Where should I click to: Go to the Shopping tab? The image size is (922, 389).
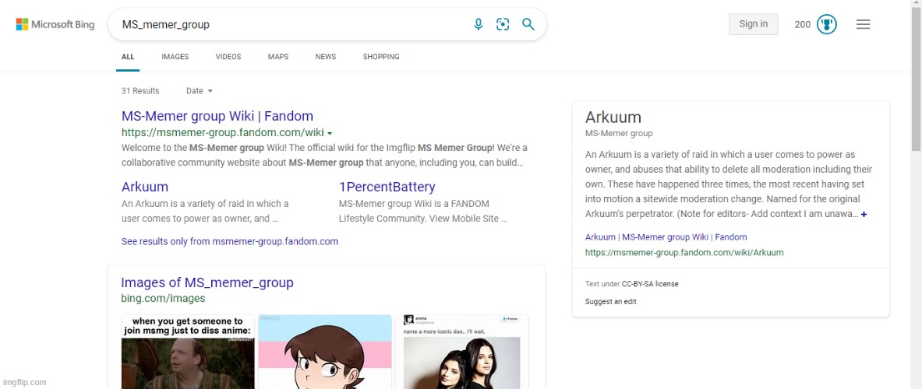tap(381, 57)
